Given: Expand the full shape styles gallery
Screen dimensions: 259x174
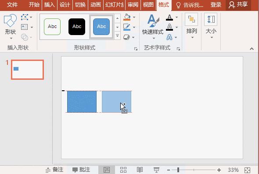Looking at the screenshot, I should (117, 36).
